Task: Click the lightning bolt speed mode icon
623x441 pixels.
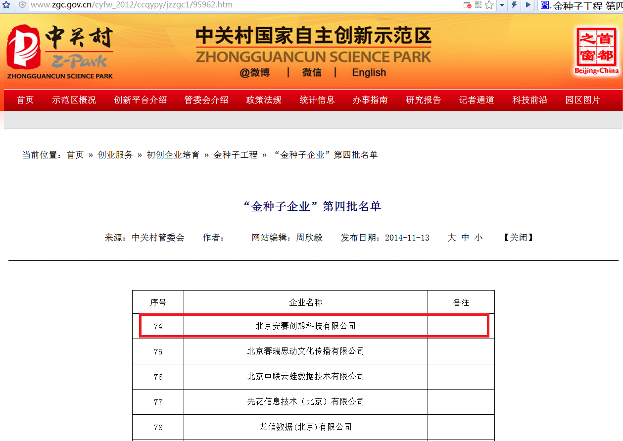Action: click(515, 5)
